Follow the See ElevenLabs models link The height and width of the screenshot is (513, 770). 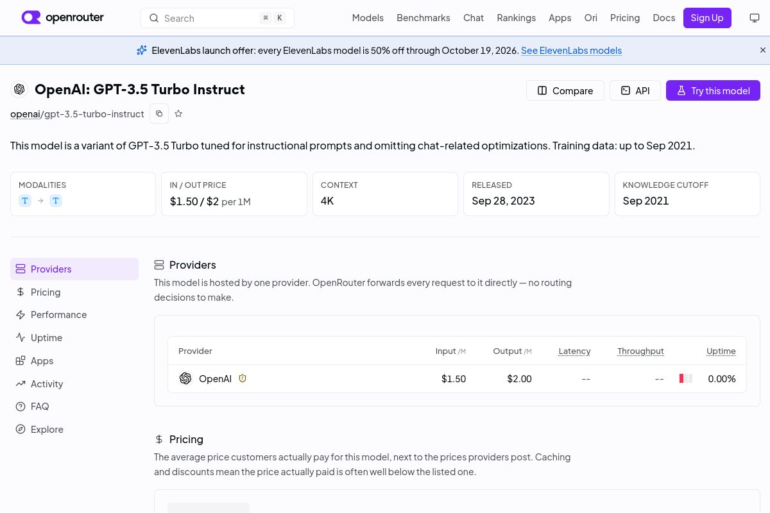(x=571, y=51)
